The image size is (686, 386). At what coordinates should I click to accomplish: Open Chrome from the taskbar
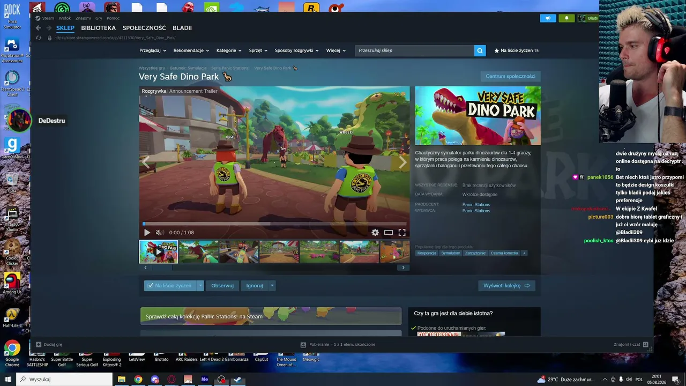coord(138,380)
